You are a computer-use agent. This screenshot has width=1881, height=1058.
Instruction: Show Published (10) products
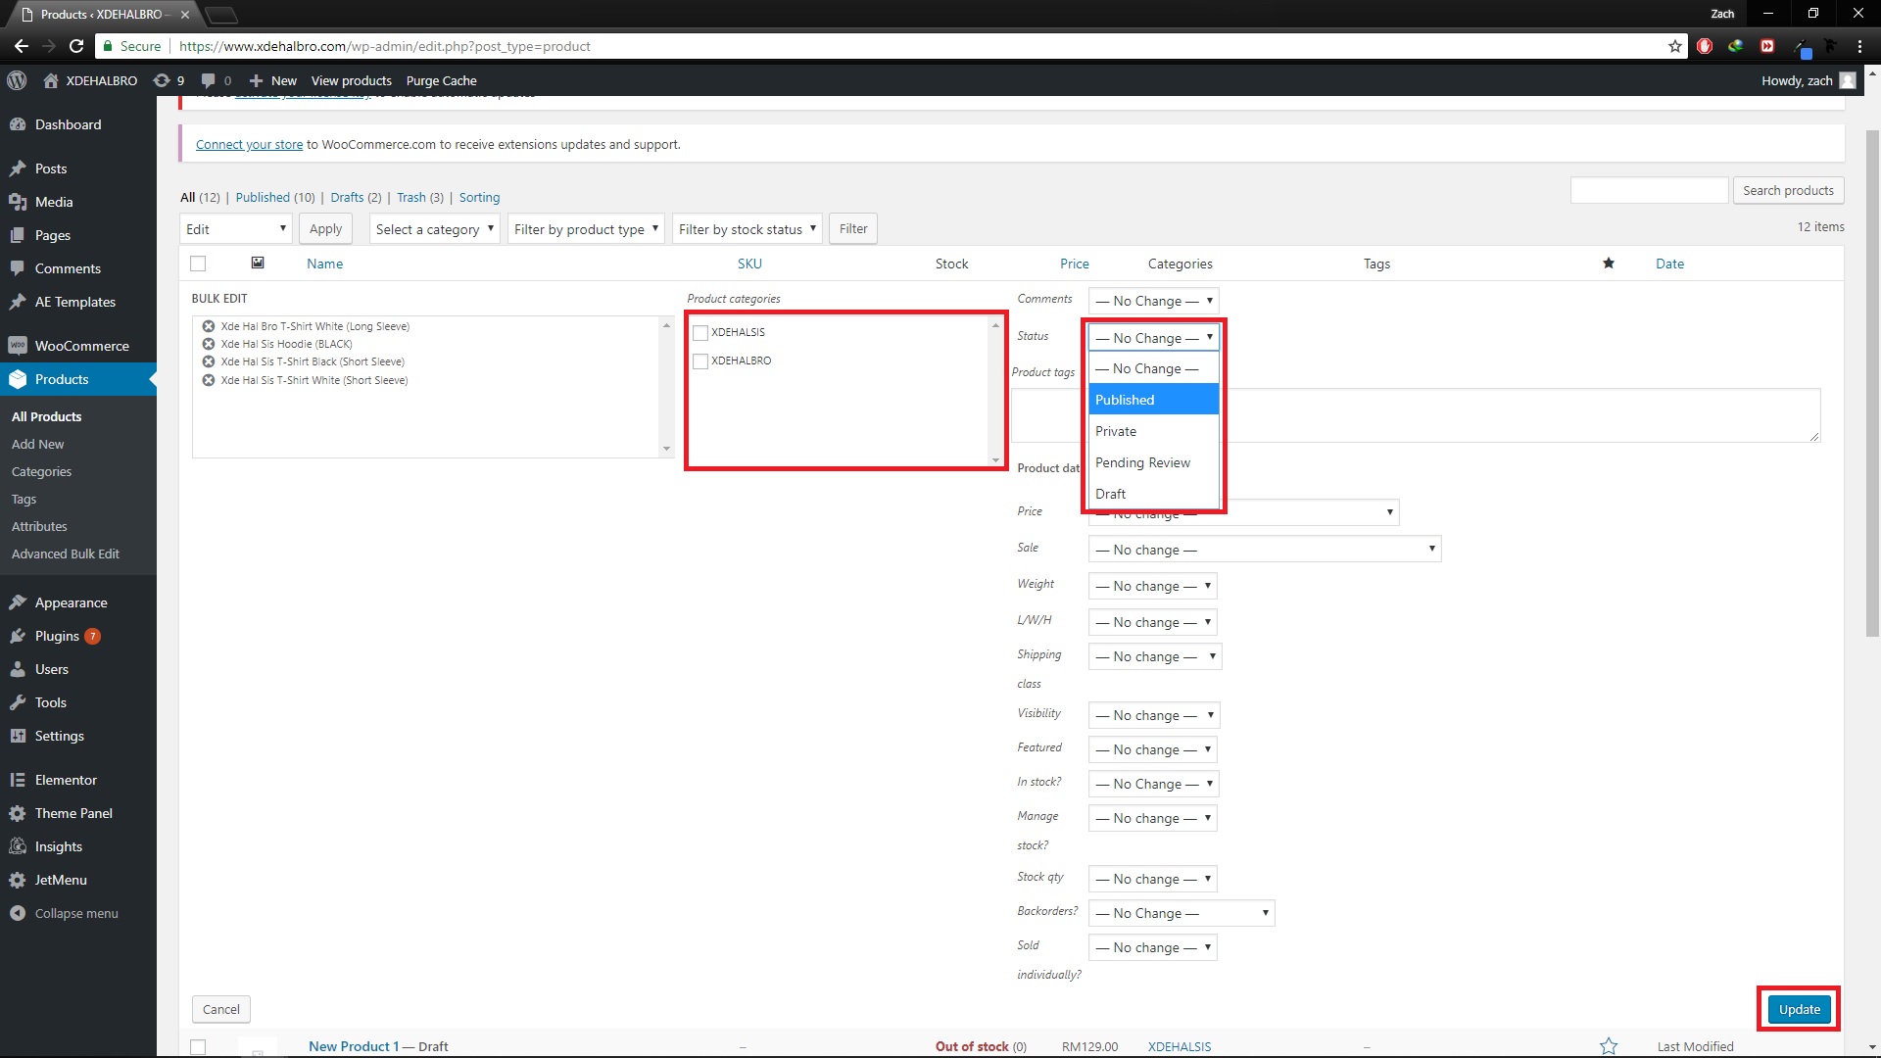[275, 197]
